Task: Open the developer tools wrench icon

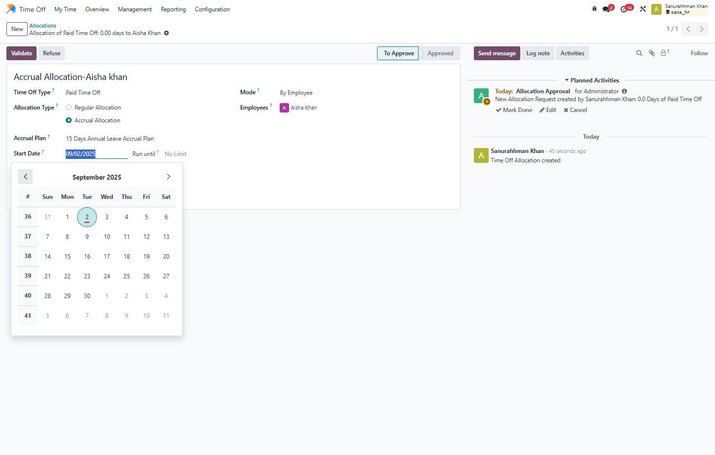Action: (643, 9)
